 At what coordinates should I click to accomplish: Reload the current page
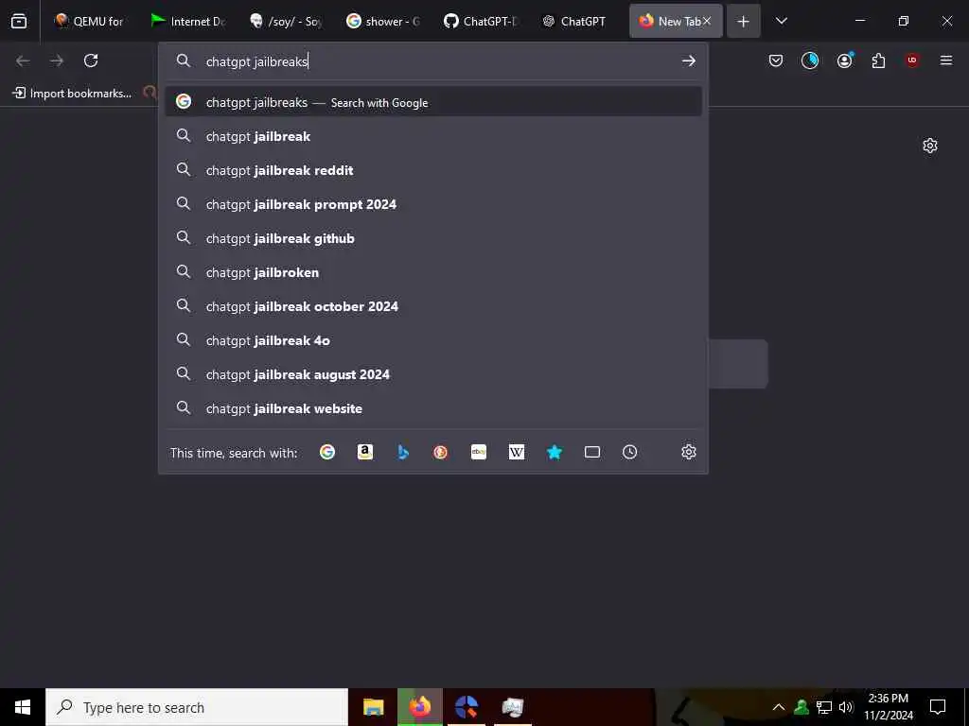[x=91, y=60]
